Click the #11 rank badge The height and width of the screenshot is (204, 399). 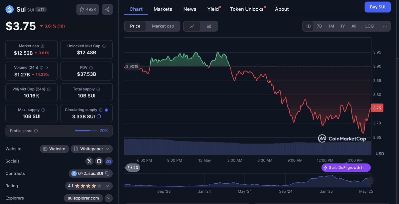click(x=41, y=9)
